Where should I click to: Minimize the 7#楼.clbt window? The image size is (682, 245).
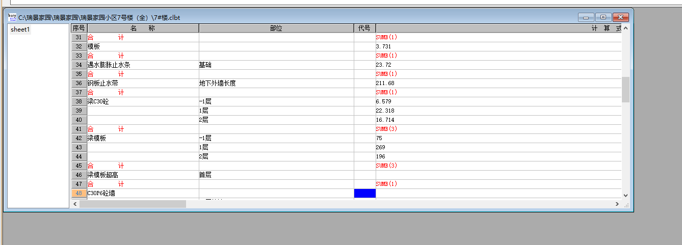(586, 17)
